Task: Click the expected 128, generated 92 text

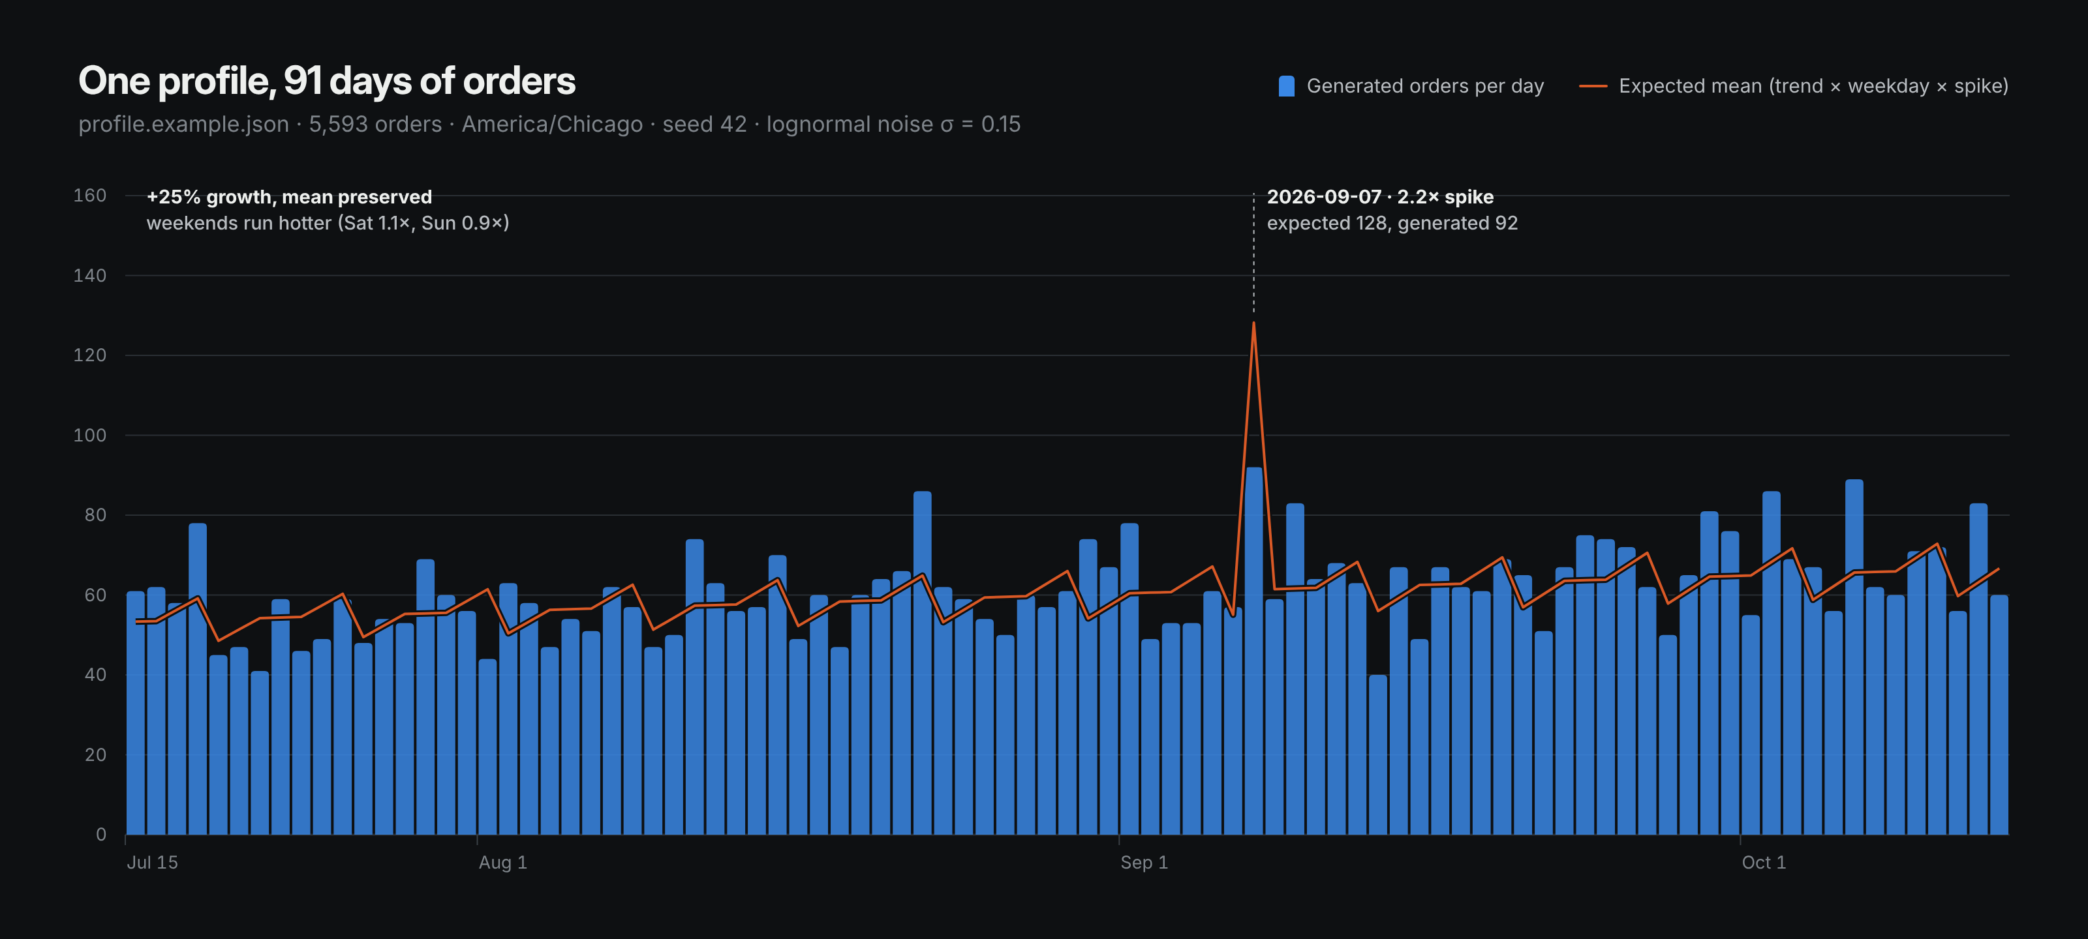Action: pyautogui.click(x=1392, y=223)
